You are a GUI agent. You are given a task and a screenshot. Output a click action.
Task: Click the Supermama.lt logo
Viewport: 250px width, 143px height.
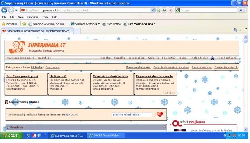point(37,47)
